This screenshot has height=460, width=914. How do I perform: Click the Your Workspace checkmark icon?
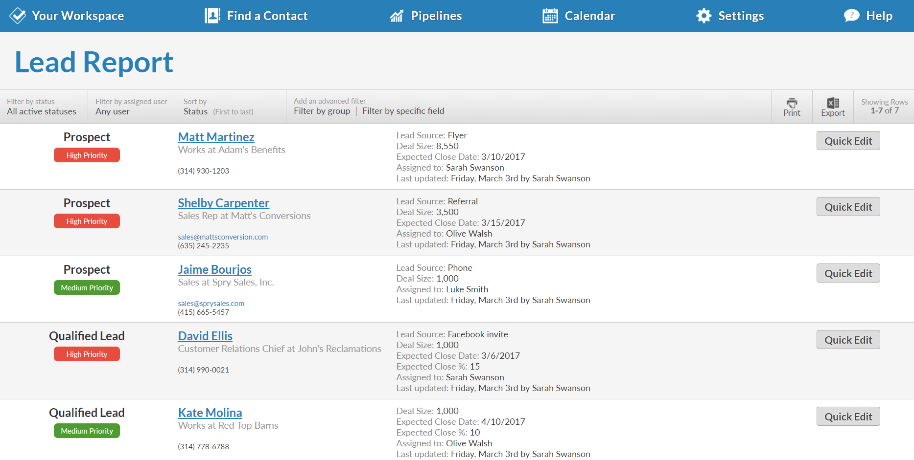click(18, 16)
